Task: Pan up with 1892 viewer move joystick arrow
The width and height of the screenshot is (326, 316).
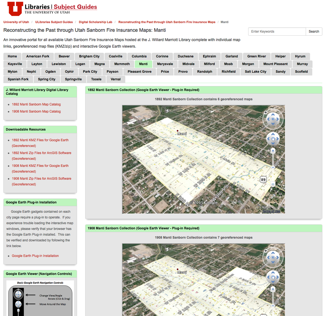Action: pos(273,134)
